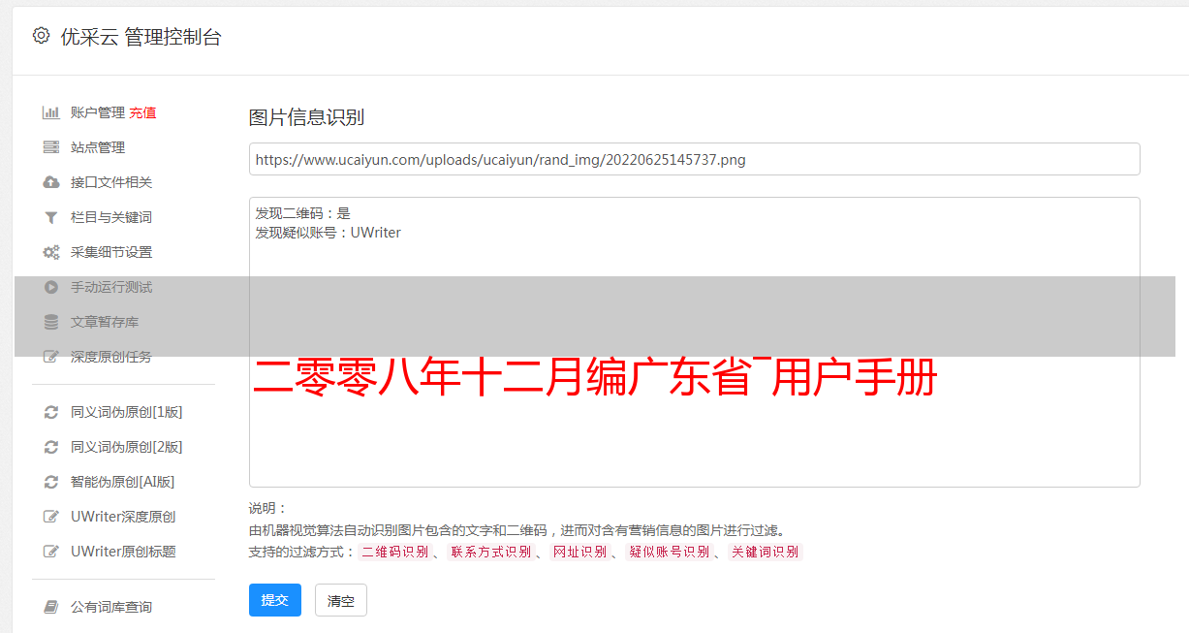
Task: Click the bar chart icon for 账户管理
Action: 51,112
